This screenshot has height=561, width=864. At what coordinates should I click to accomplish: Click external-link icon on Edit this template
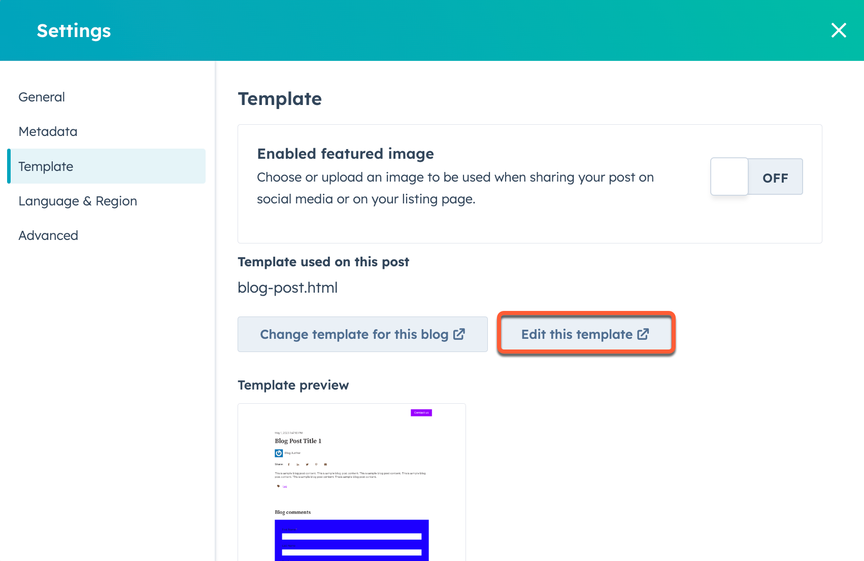643,334
